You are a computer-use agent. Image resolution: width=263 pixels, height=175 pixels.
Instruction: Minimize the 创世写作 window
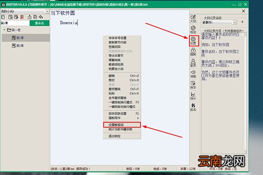[234, 4]
